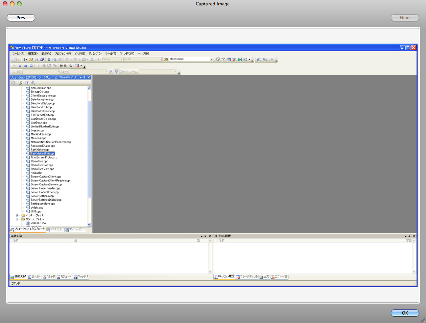This screenshot has width=426, height=323.
Task: Click the Step Out debug icon
Action: pyautogui.click(x=54, y=66)
